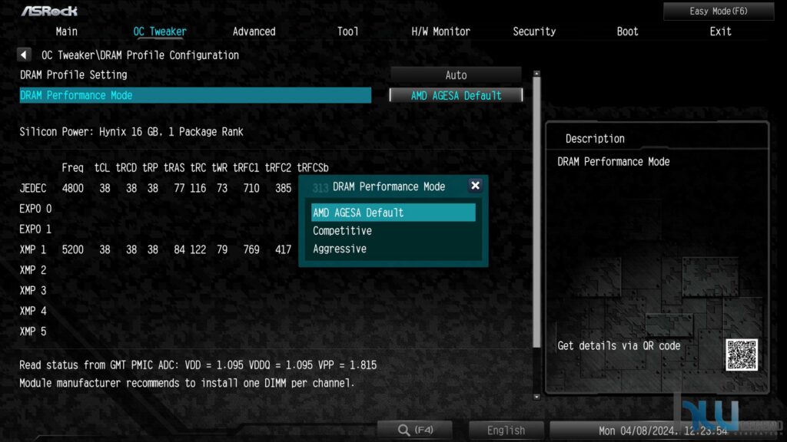Click the Silicon Power Hynix 16 GB text
This screenshot has width=787, height=442.
131,132
